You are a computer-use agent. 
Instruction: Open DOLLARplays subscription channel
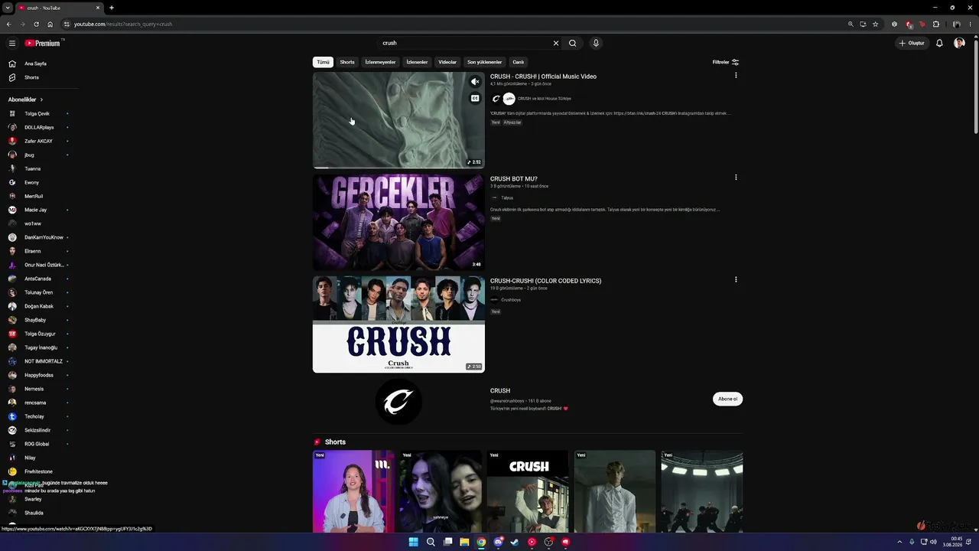39,127
